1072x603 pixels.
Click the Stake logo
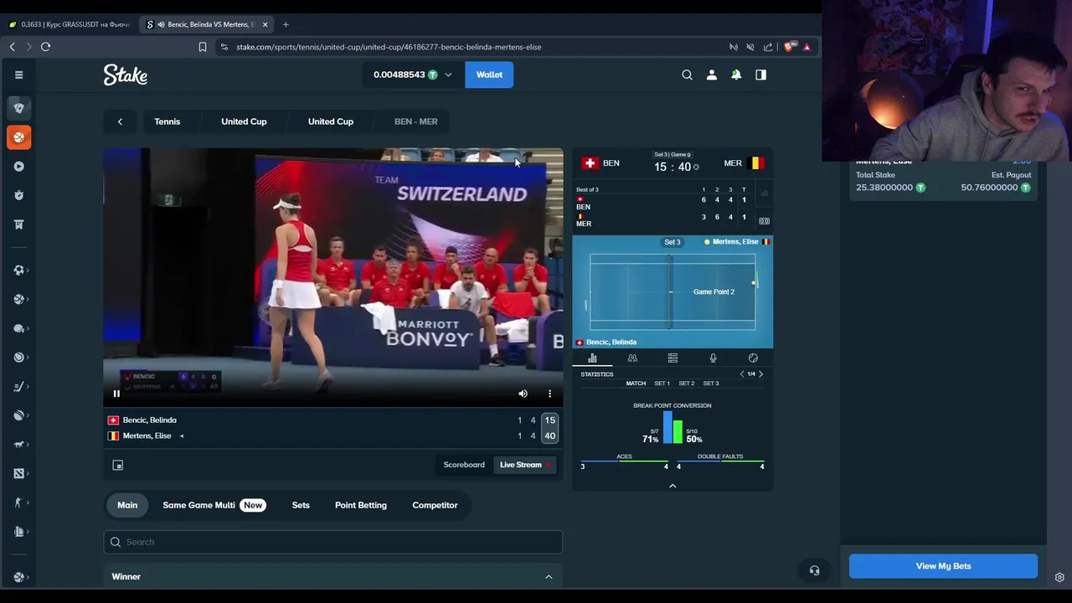126,75
